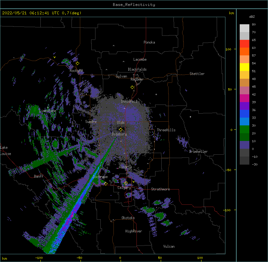The image size is (268, 262).
Task: Click the Innisfail town label
Action: 129,101
